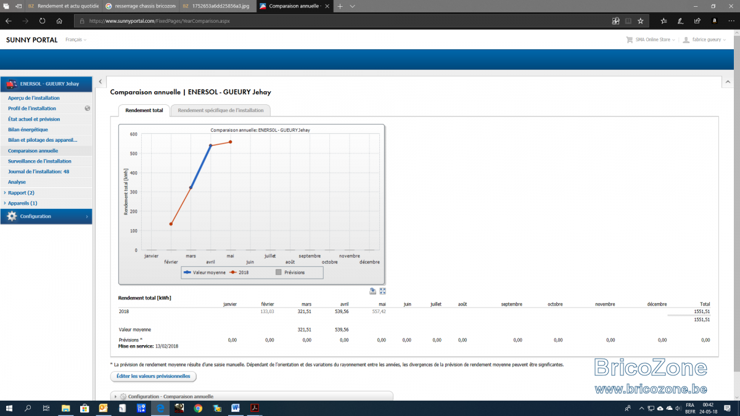Click the globe icon beside Profil de l'installation

pyautogui.click(x=88, y=108)
